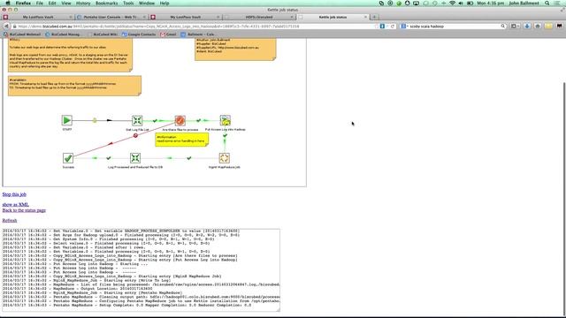
Task: Open a new tab with plus button
Action: 374,17
